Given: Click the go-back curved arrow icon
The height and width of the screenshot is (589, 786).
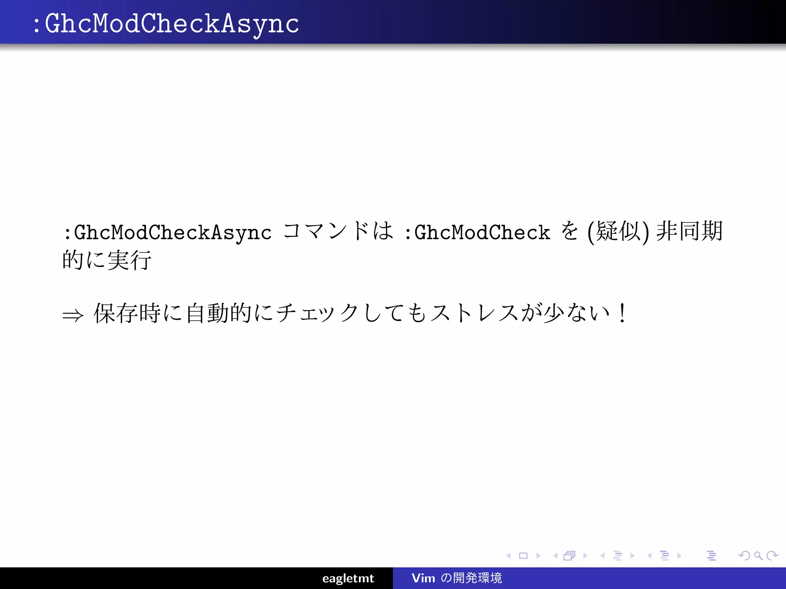Looking at the screenshot, I should 744,556.
